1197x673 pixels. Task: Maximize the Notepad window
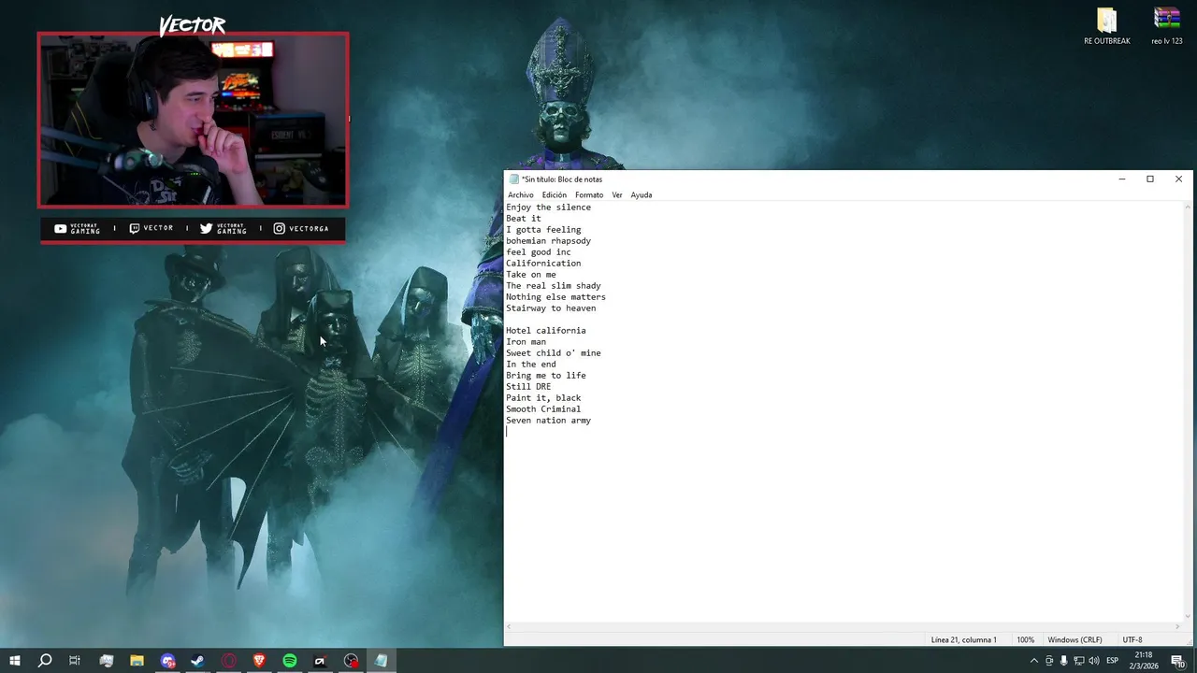[1150, 179]
